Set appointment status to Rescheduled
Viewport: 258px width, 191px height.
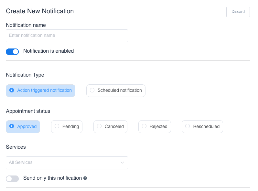pos(202,126)
